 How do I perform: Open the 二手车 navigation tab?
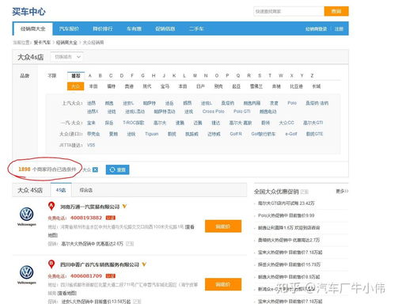196,28
